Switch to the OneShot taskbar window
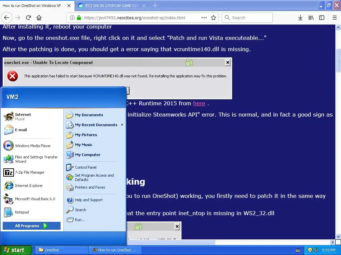 point(62,250)
